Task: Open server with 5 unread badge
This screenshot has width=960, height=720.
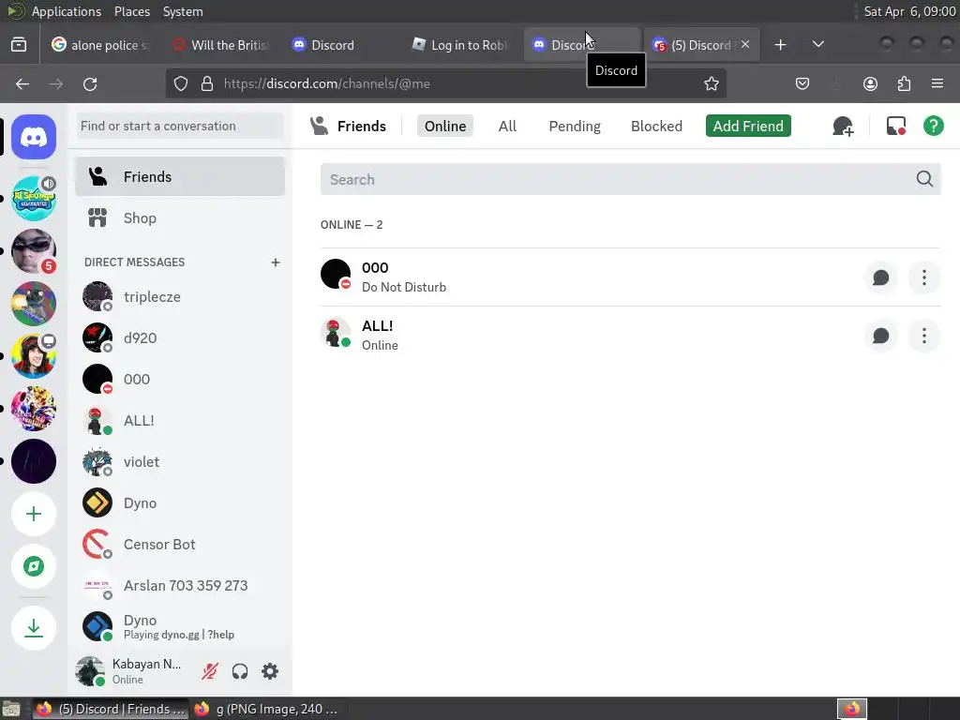Action: tap(34, 251)
